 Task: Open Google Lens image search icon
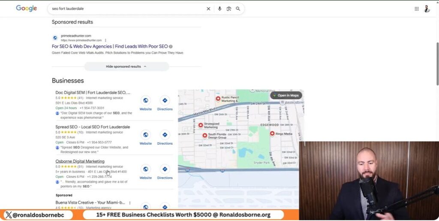[229, 9]
